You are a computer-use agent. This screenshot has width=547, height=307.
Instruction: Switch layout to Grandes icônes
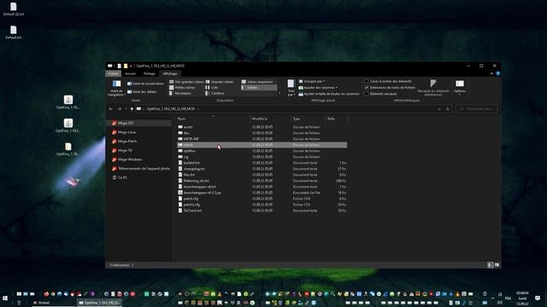(x=221, y=82)
